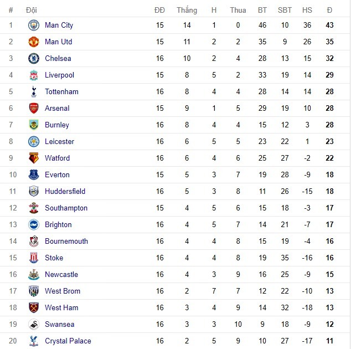Open the Brighton team link
Image resolution: width=351 pixels, height=349 pixels.
tap(58, 225)
